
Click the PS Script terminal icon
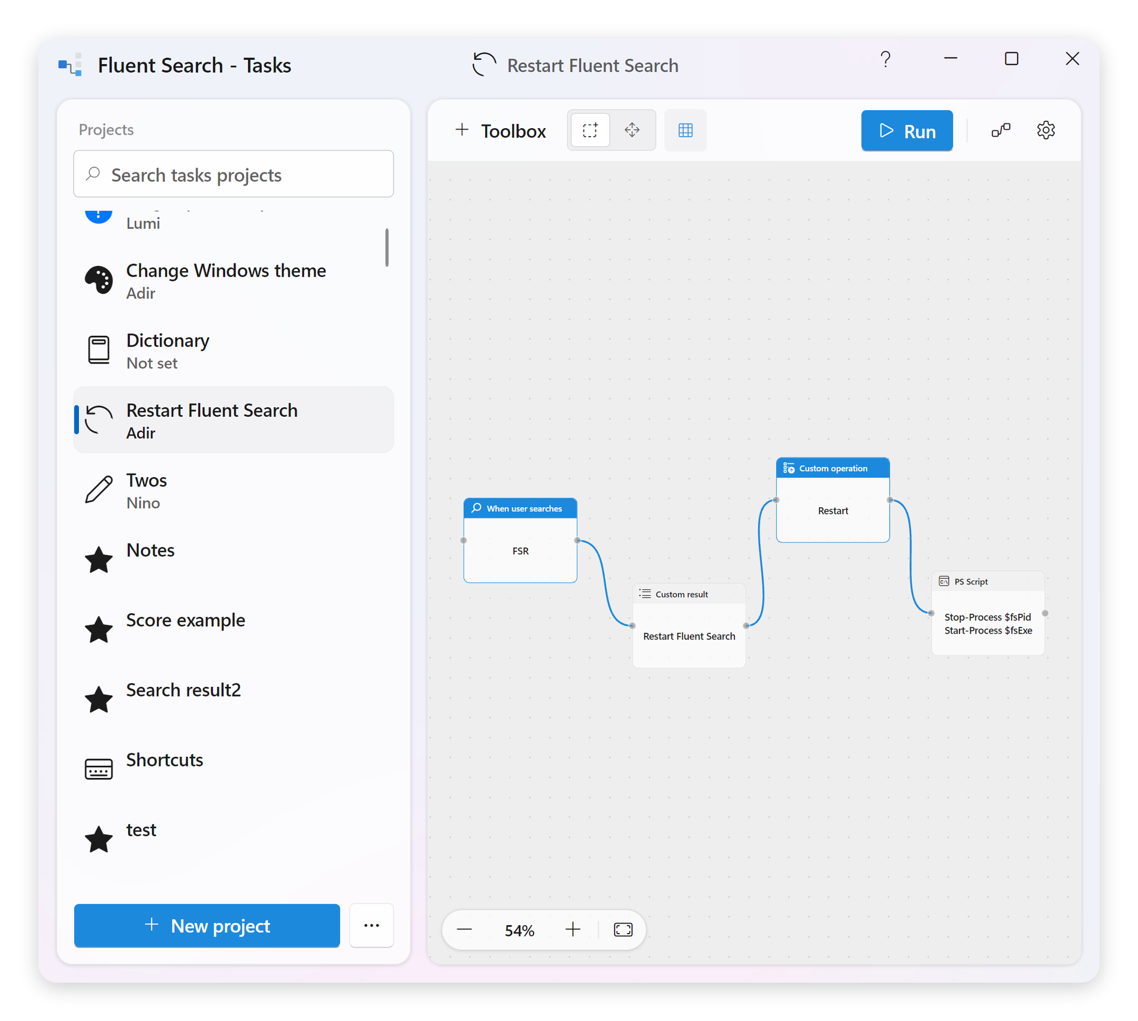[x=944, y=581]
